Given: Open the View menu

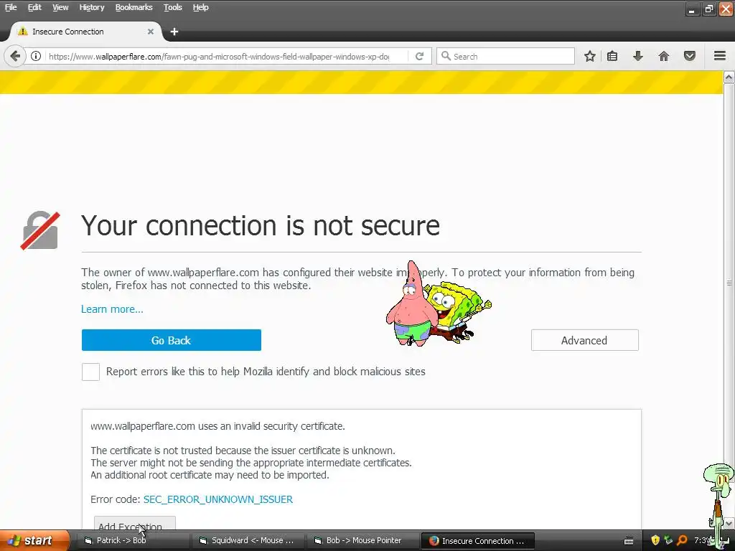Looking at the screenshot, I should (x=60, y=7).
